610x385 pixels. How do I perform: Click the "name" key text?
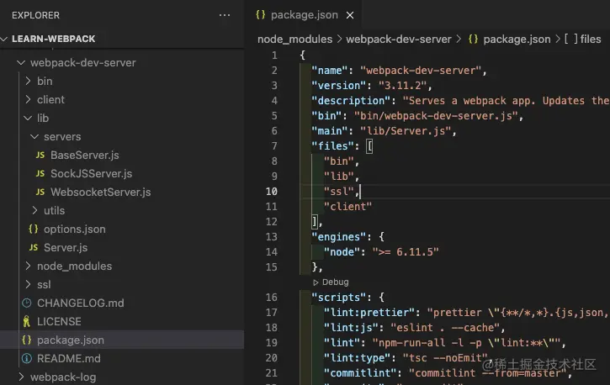[x=330, y=71]
